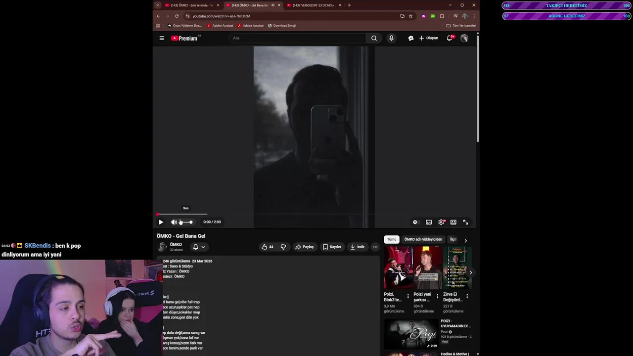The width and height of the screenshot is (633, 356).
Task: Open the apps grid in bookmarks bar
Action: click(x=158, y=25)
